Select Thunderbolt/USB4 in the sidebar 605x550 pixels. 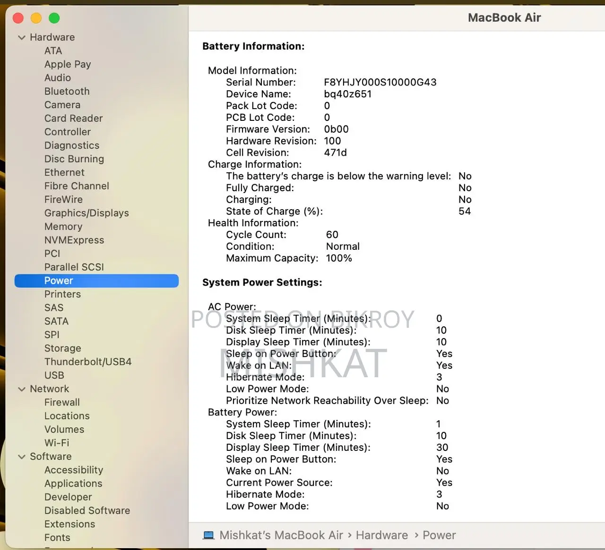(x=88, y=362)
